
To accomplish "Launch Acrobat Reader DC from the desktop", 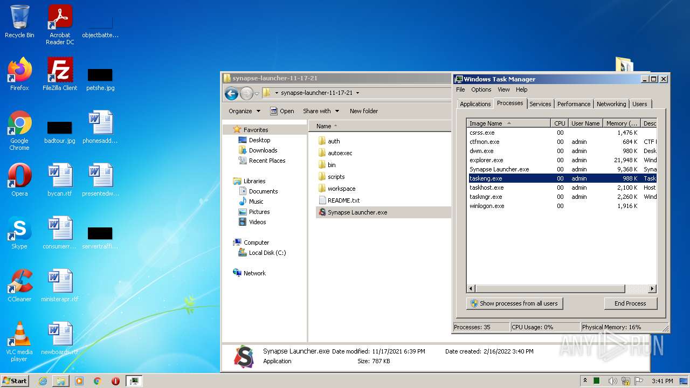I will pyautogui.click(x=60, y=25).
